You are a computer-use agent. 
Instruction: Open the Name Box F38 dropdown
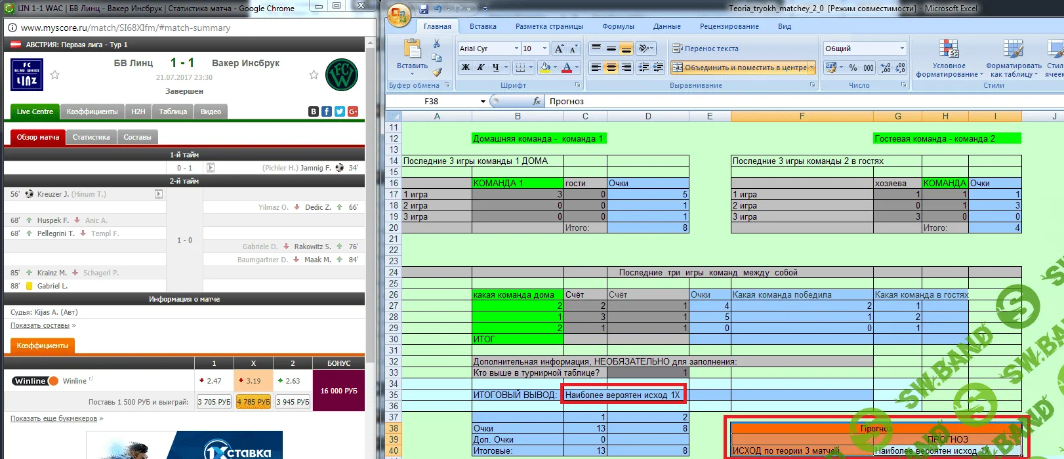[483, 102]
